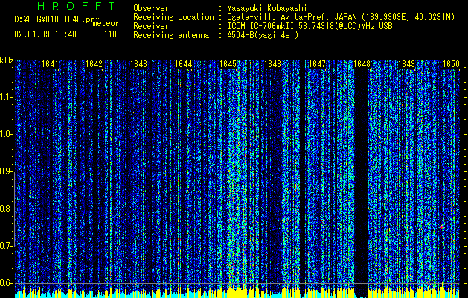Click the 'Receiving antenna' label
Image resolution: width=468 pixels, height=298 pixels.
[x=171, y=35]
